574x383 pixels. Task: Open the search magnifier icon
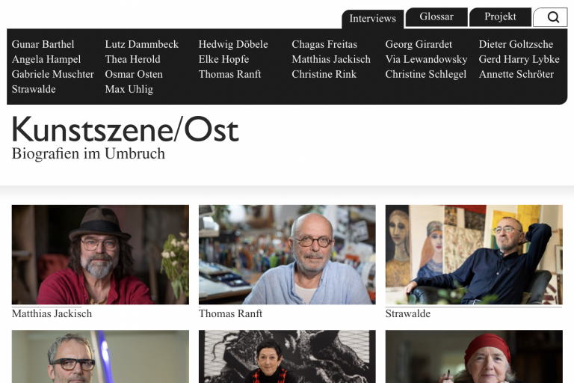pyautogui.click(x=552, y=17)
